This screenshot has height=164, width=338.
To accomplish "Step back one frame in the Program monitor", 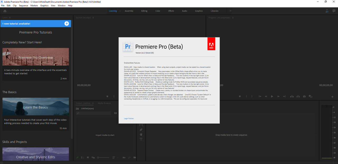I will tap(266, 96).
